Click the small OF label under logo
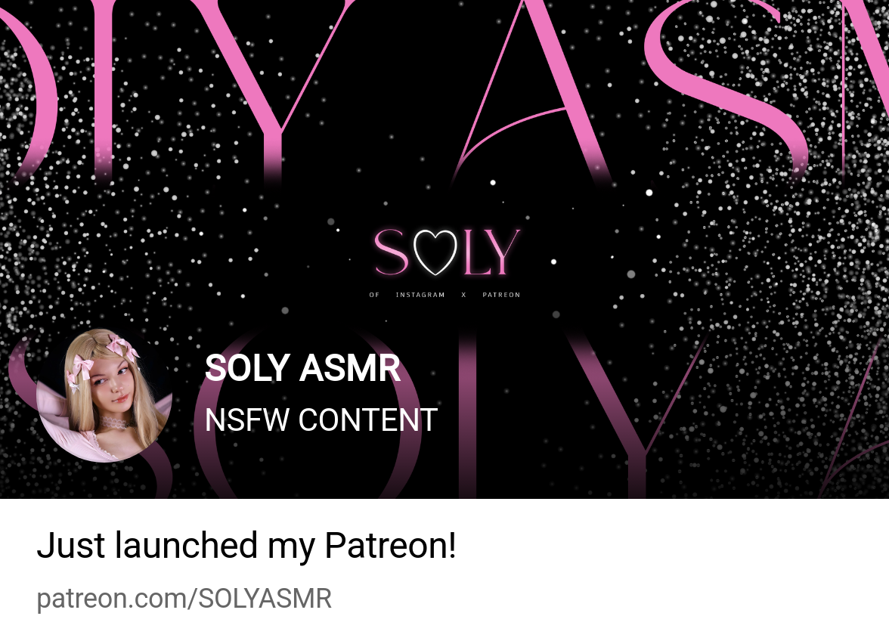This screenshot has width=889, height=644. coord(374,295)
